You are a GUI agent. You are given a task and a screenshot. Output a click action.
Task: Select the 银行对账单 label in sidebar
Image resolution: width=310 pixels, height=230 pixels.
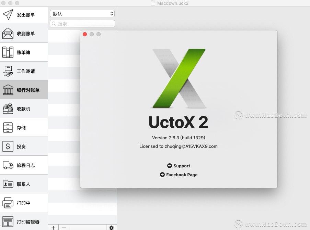point(28,90)
